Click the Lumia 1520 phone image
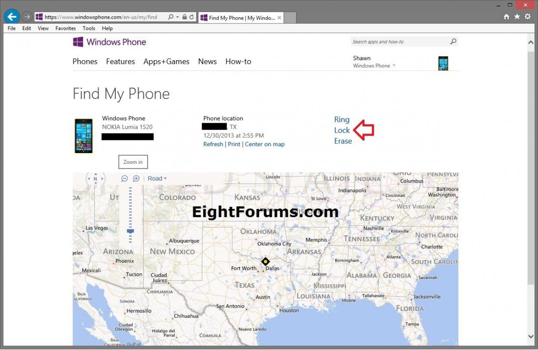 point(84,136)
